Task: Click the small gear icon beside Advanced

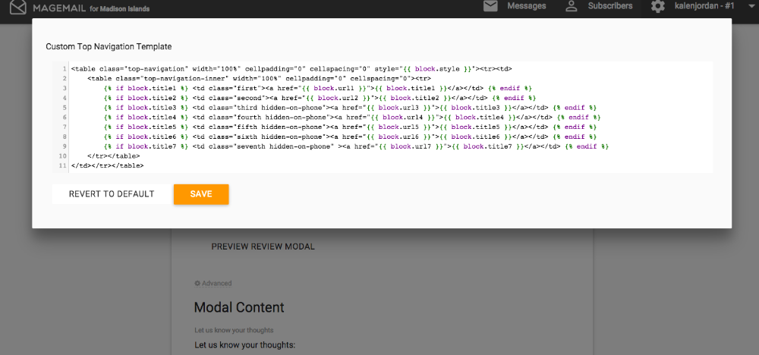Action: 197,284
